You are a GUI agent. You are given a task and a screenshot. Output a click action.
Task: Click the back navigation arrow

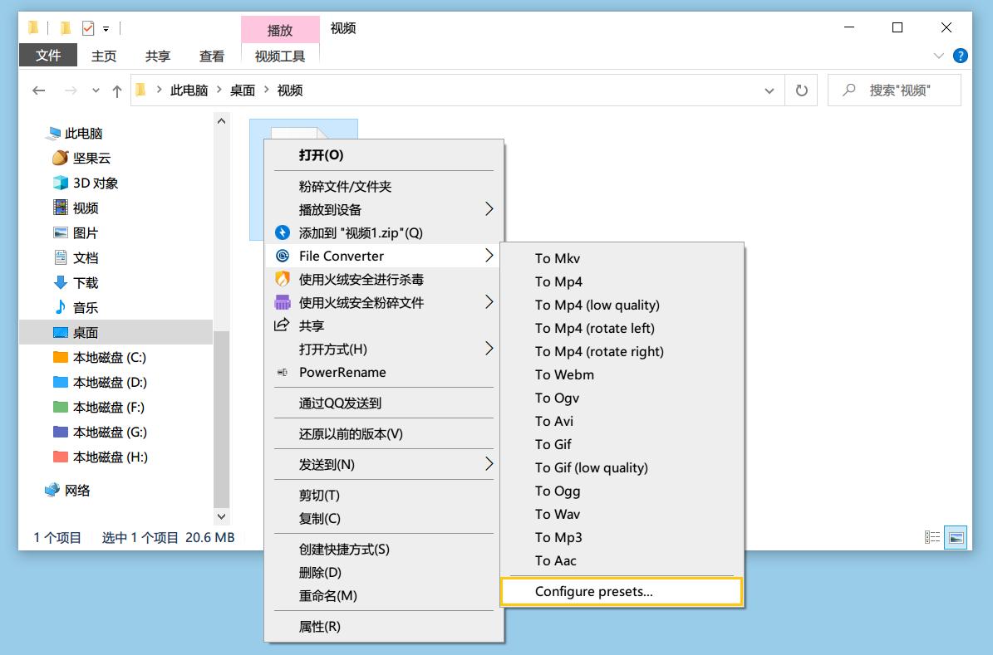tap(38, 90)
